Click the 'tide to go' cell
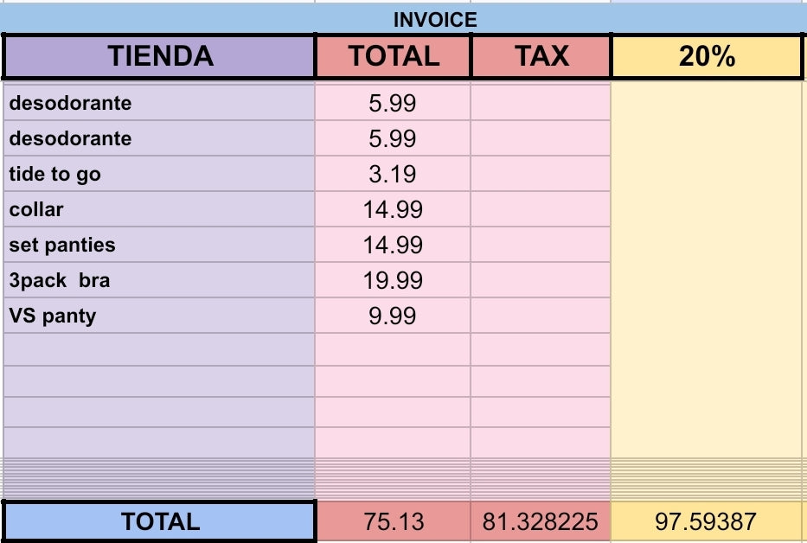 click(x=160, y=174)
